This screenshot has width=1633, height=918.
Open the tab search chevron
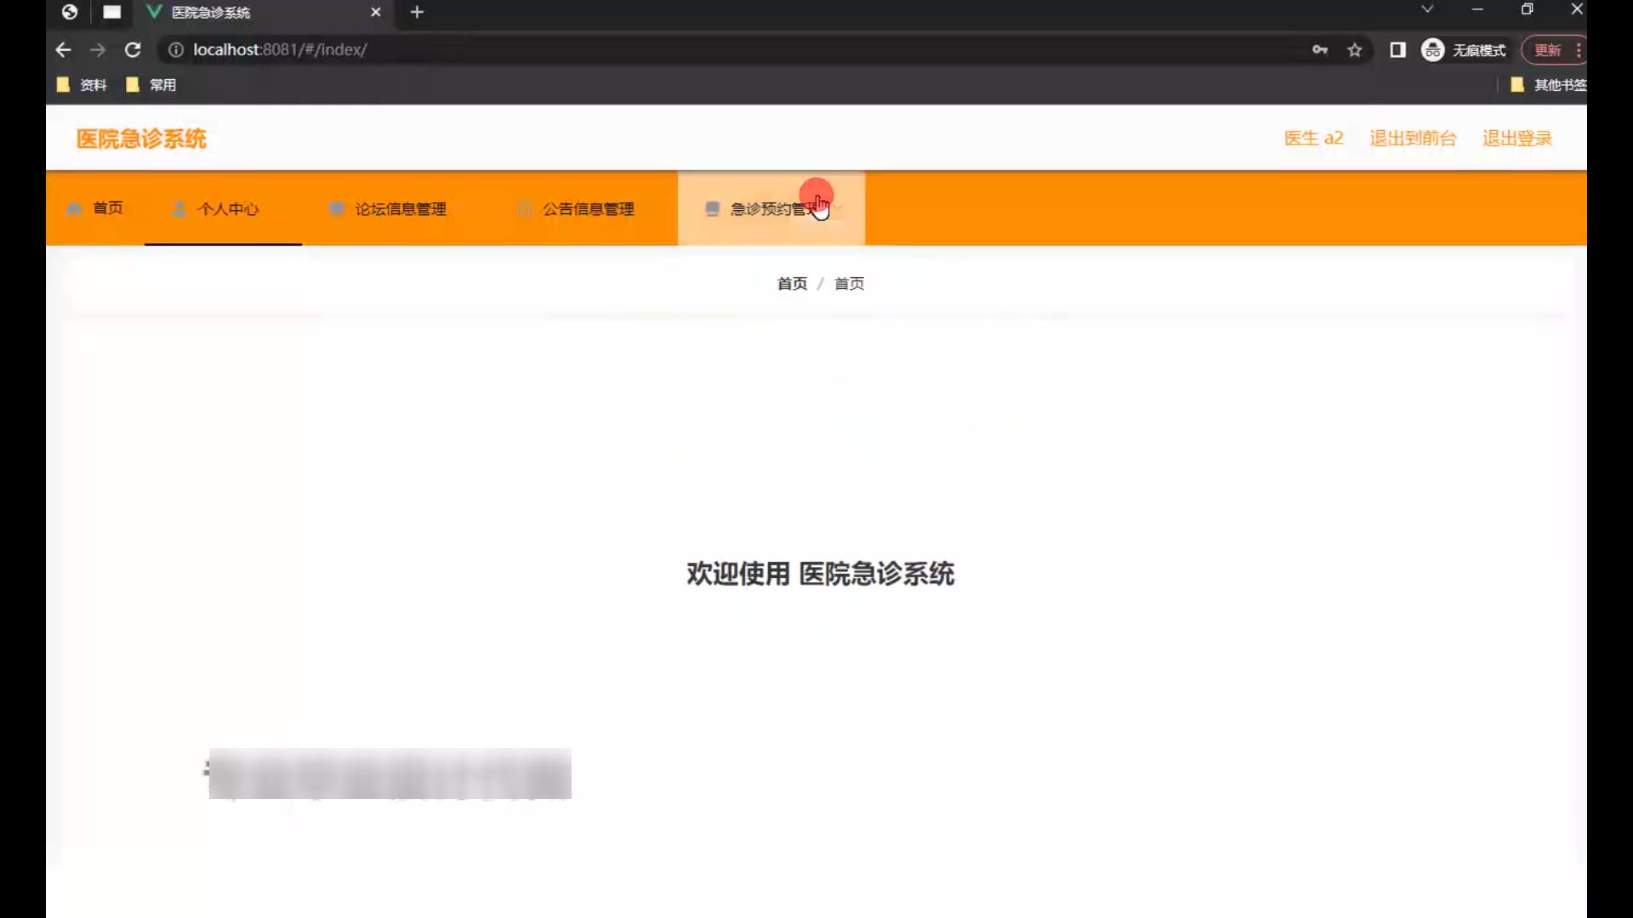click(x=1427, y=10)
